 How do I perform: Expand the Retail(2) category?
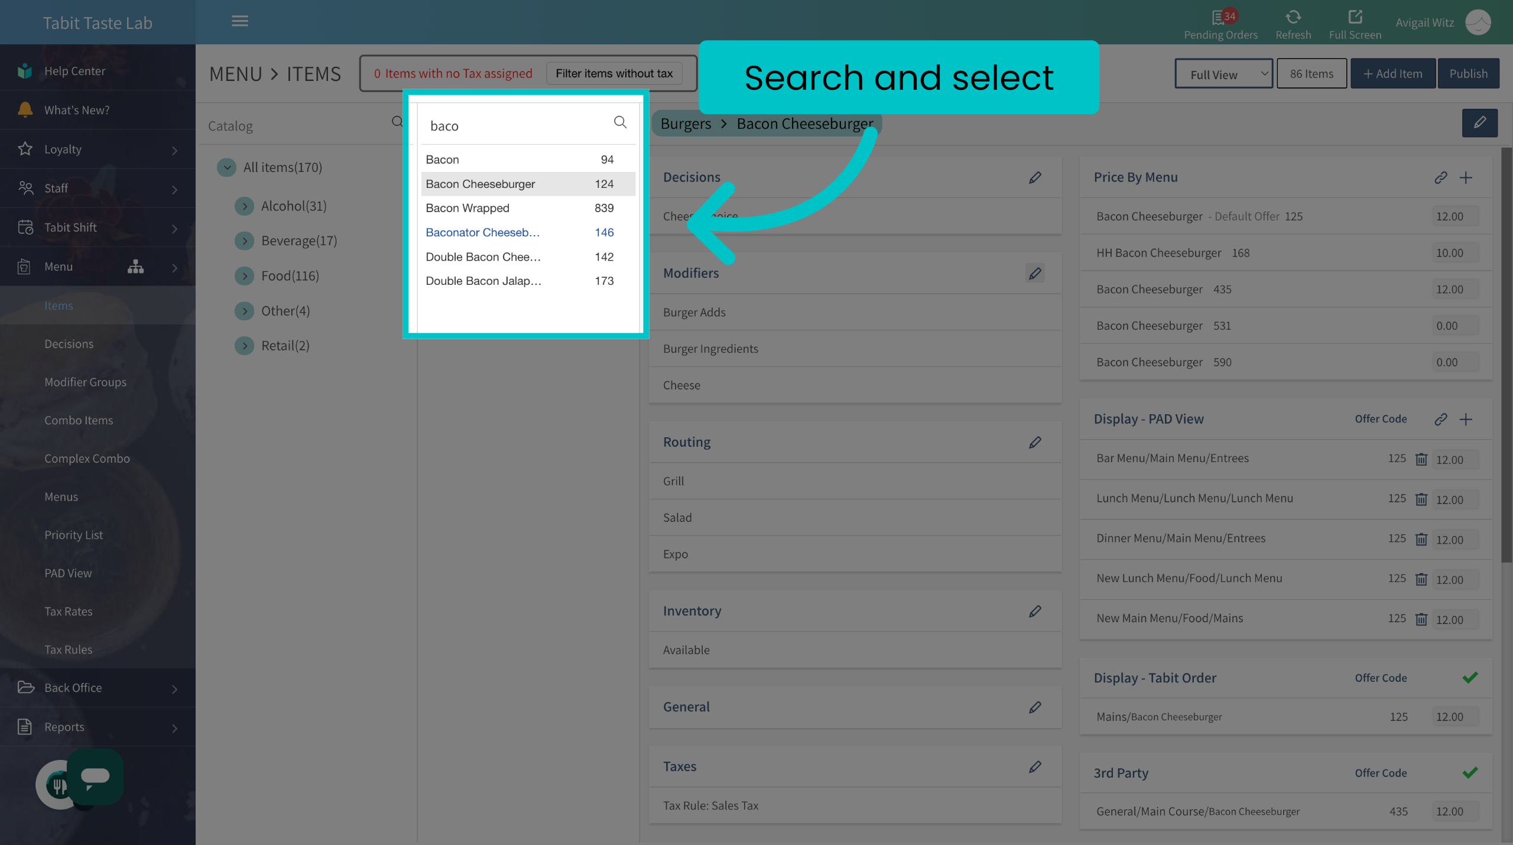(244, 346)
